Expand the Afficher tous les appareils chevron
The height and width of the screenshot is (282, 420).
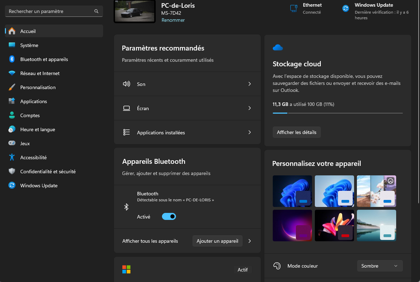click(249, 241)
